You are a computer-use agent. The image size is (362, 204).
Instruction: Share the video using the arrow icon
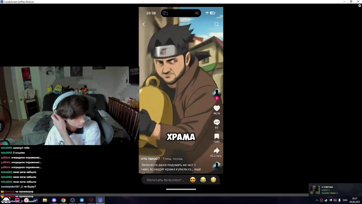point(217,150)
